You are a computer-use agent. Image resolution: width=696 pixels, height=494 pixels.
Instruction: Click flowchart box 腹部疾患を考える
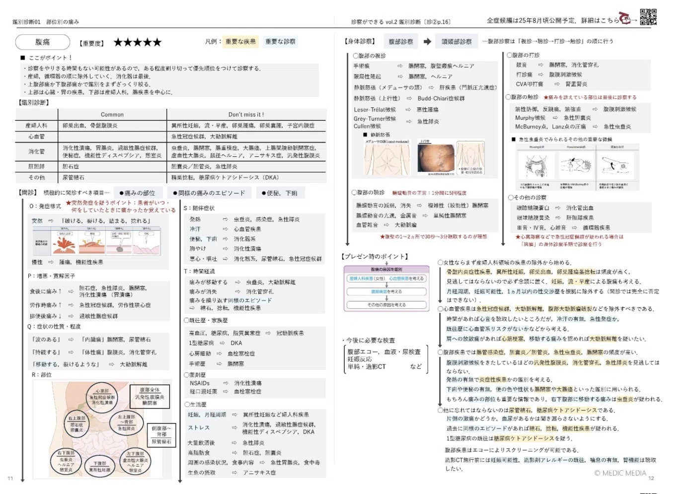[x=387, y=291]
